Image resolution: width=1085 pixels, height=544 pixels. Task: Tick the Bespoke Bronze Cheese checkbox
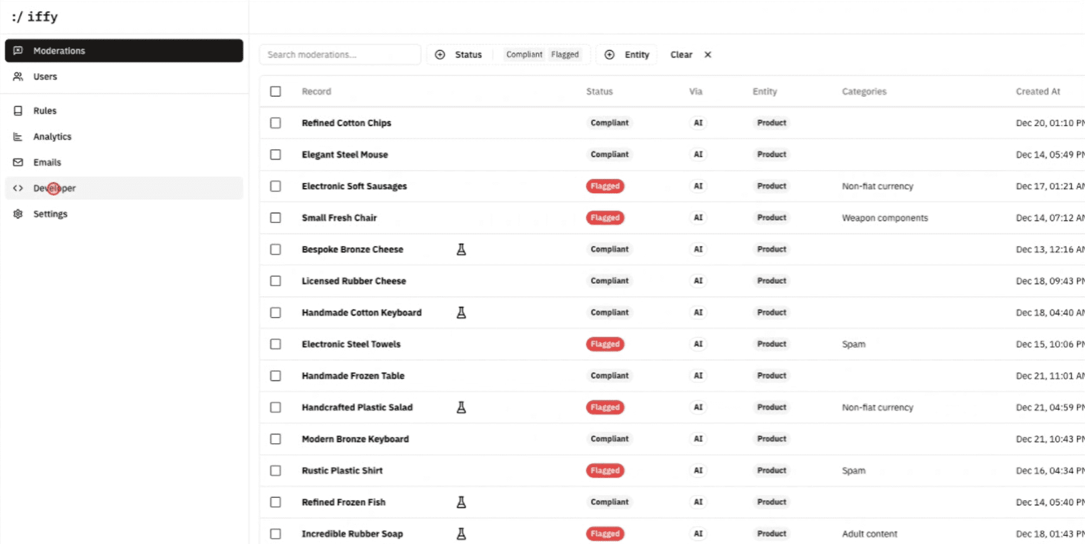[x=276, y=250]
